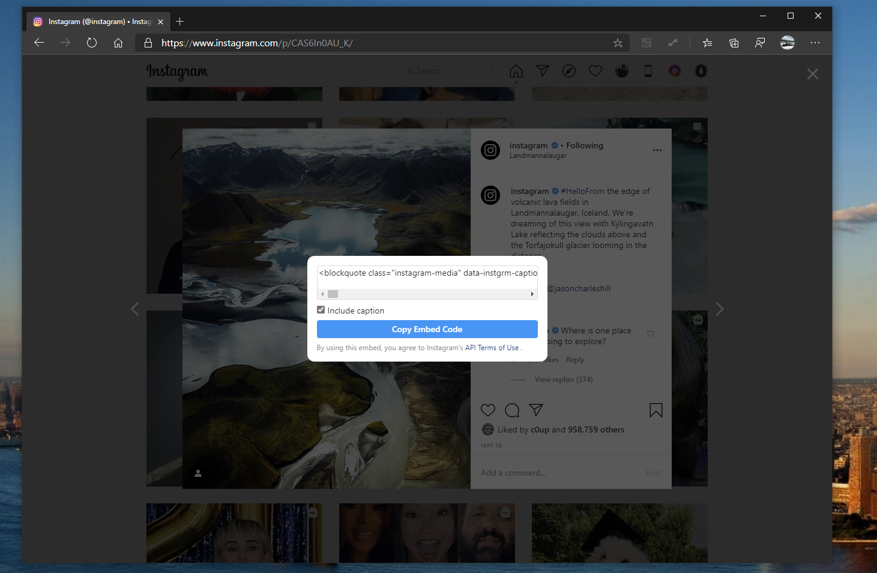This screenshot has height=573, width=877.
Task: Open the Explore compass icon
Action: [568, 70]
